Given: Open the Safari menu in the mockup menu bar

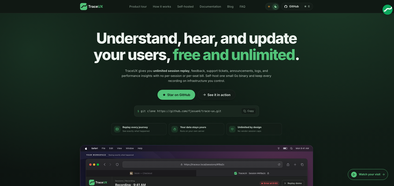Looking at the screenshot, I should (x=95, y=148).
